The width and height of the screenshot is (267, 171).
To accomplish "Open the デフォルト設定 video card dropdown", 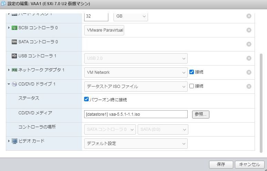I will 136,144.
